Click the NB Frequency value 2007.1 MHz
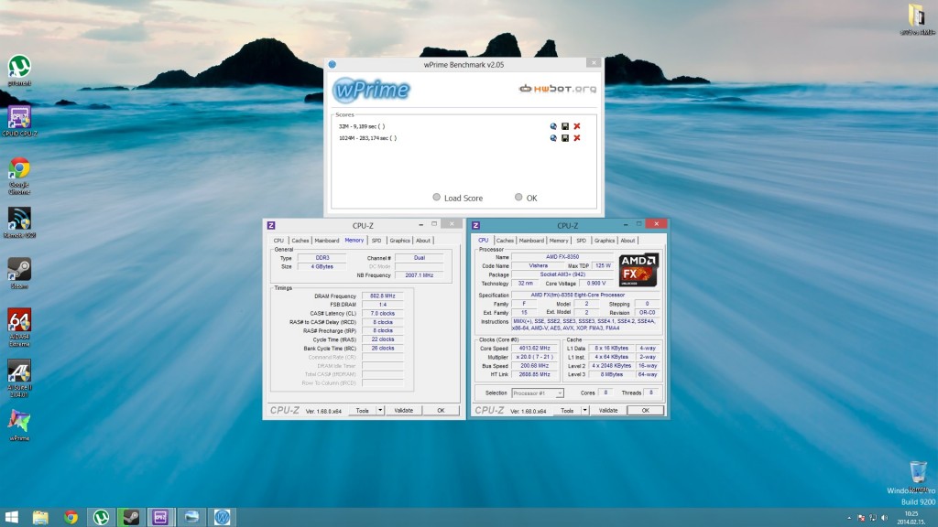938x527 pixels. point(420,275)
